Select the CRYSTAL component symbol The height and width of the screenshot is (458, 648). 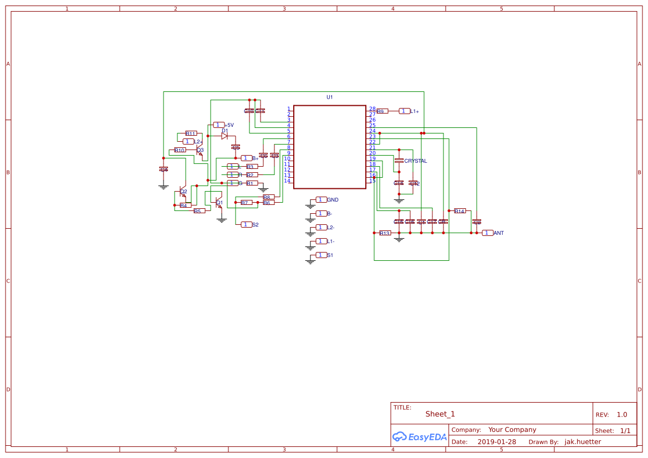(x=399, y=161)
